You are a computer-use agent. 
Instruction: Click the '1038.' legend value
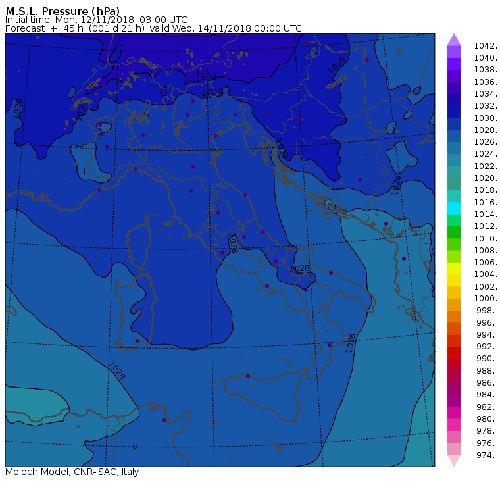click(x=486, y=70)
